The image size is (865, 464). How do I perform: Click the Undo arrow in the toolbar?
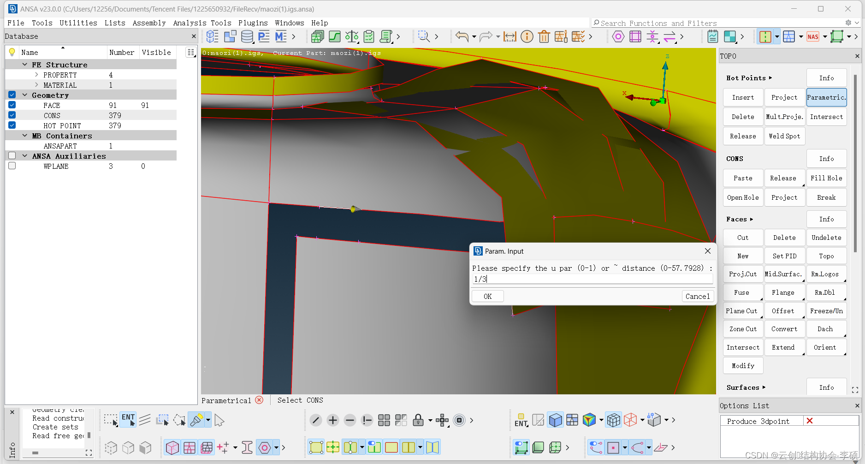tap(462, 36)
